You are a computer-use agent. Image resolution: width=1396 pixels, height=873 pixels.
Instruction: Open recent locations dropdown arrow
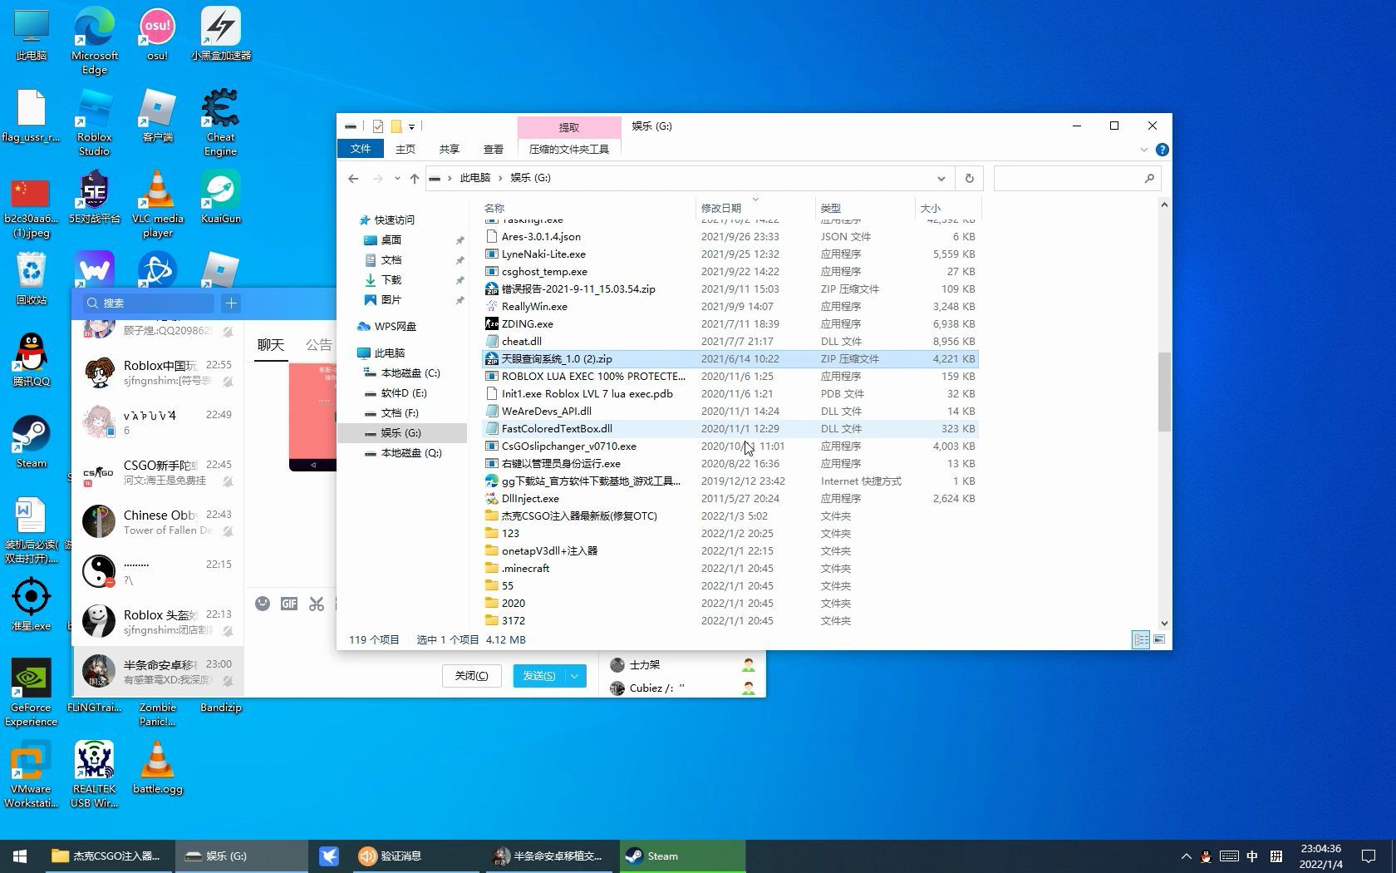click(x=397, y=178)
